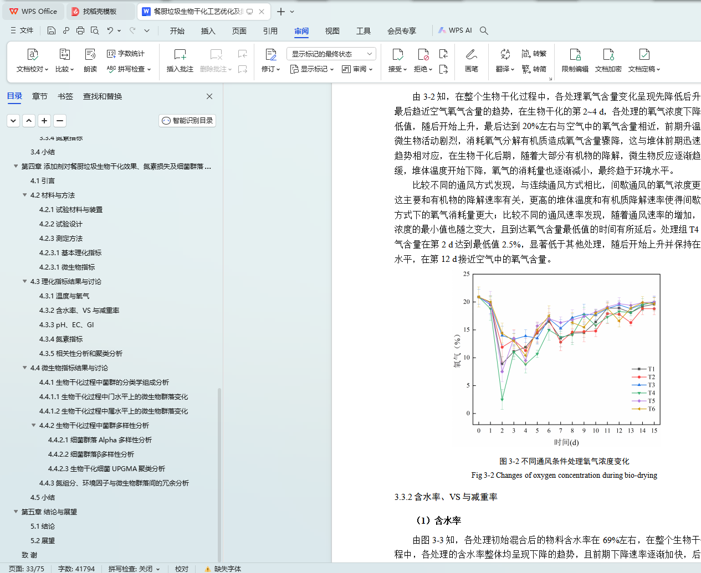The width and height of the screenshot is (701, 573).
Task: Click the undo arrow icon
Action: (x=110, y=30)
